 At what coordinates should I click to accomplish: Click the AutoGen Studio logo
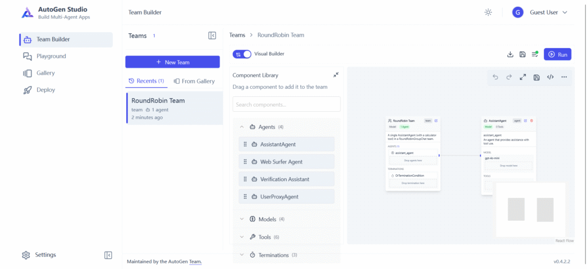click(28, 13)
